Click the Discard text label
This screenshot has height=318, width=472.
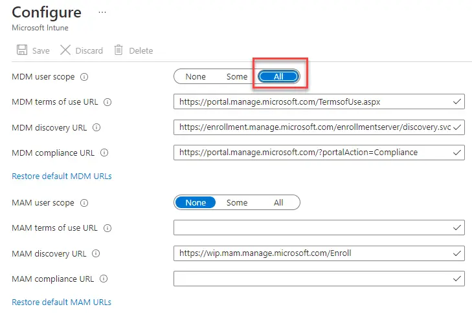(x=89, y=50)
